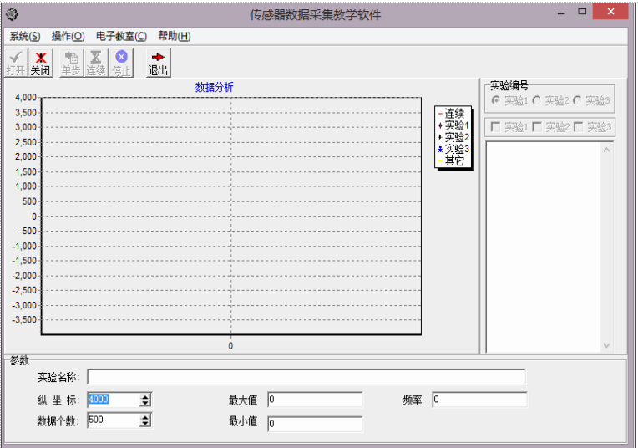
Task: Open the 帮助(H) menu
Action: point(174,36)
